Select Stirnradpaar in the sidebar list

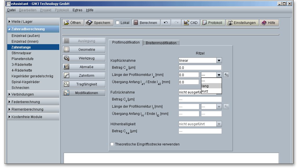click(x=21, y=53)
